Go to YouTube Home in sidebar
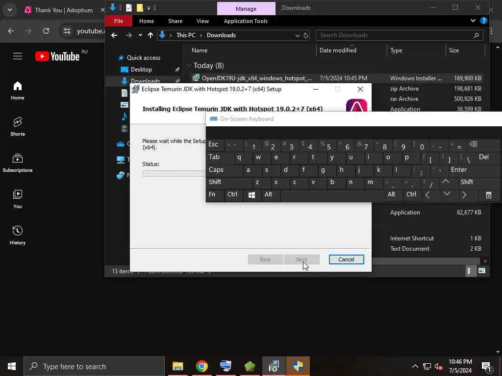Viewport: 502px width, 376px height. 18,91
